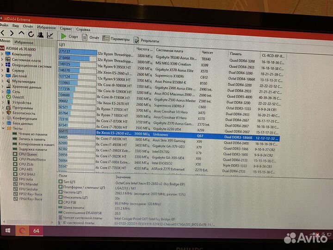Click the Refresh icon in toolbar
Screen dimensions: 333x250
click(x=31, y=34)
